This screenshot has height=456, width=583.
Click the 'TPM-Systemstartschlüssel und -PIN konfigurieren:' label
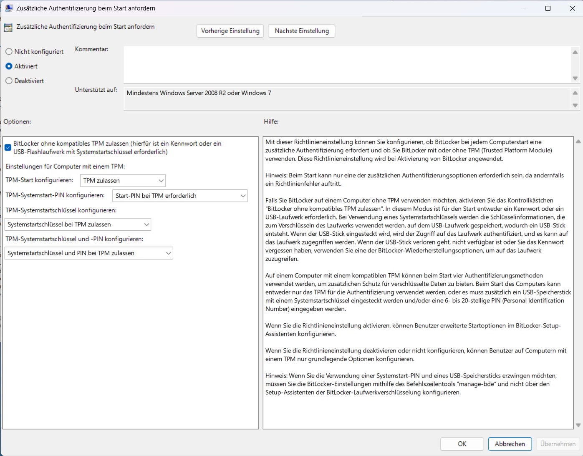pyautogui.click(x=74, y=239)
